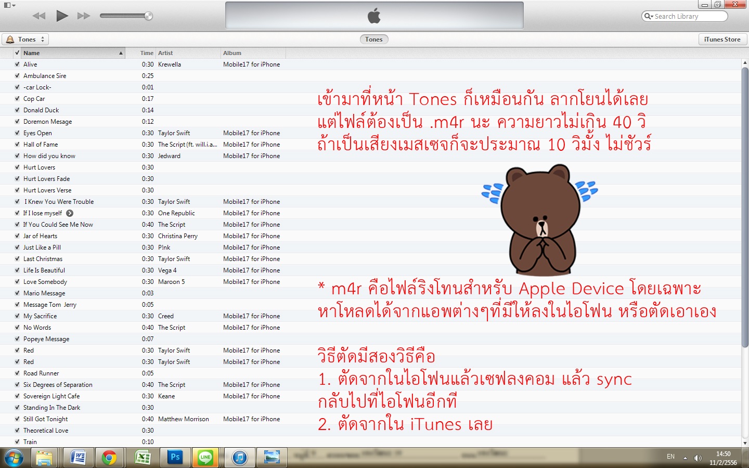Click the arrow icon beside If I lose myself
This screenshot has height=468, width=749.
(70, 213)
